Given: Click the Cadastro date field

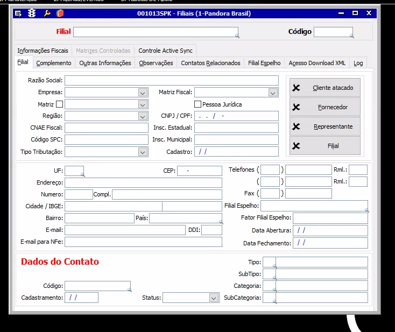Looking at the screenshot, I should click(x=236, y=152).
